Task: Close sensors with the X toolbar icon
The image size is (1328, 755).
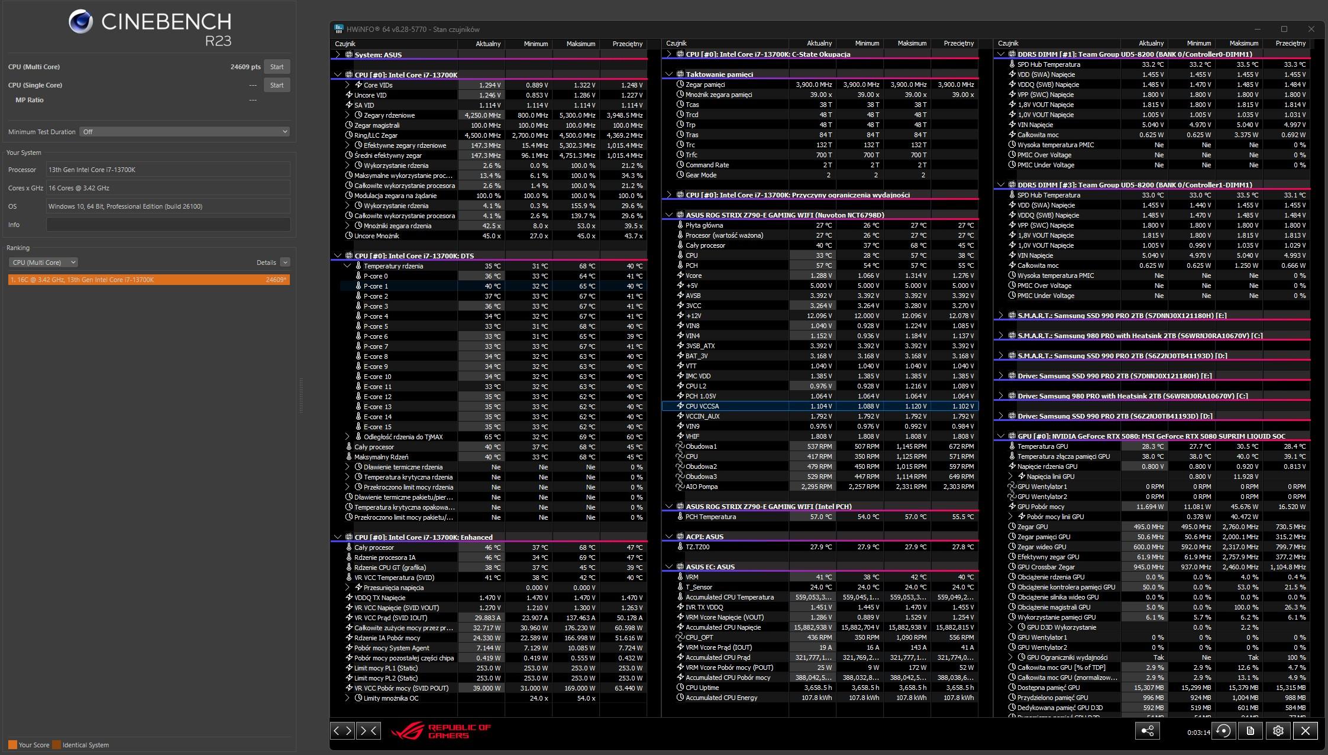Action: (x=1305, y=731)
